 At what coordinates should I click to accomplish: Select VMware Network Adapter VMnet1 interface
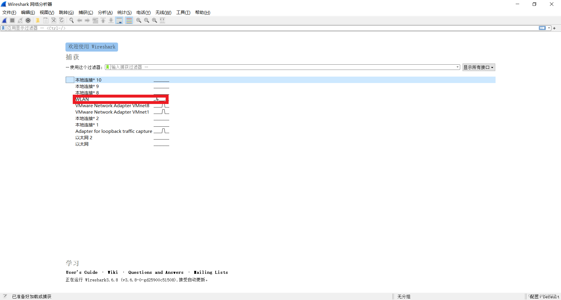(280, 112)
